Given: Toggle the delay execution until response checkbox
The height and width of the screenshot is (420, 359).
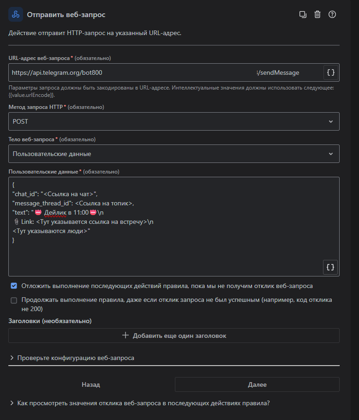Looking at the screenshot, I should point(14,286).
